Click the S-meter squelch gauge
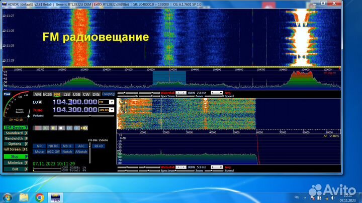362x203 pixels. 16,105
